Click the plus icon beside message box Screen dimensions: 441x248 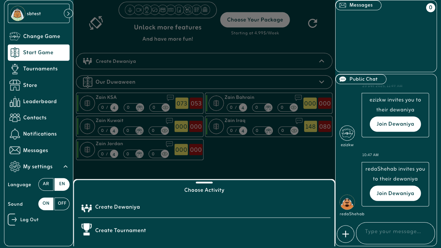[345, 234]
